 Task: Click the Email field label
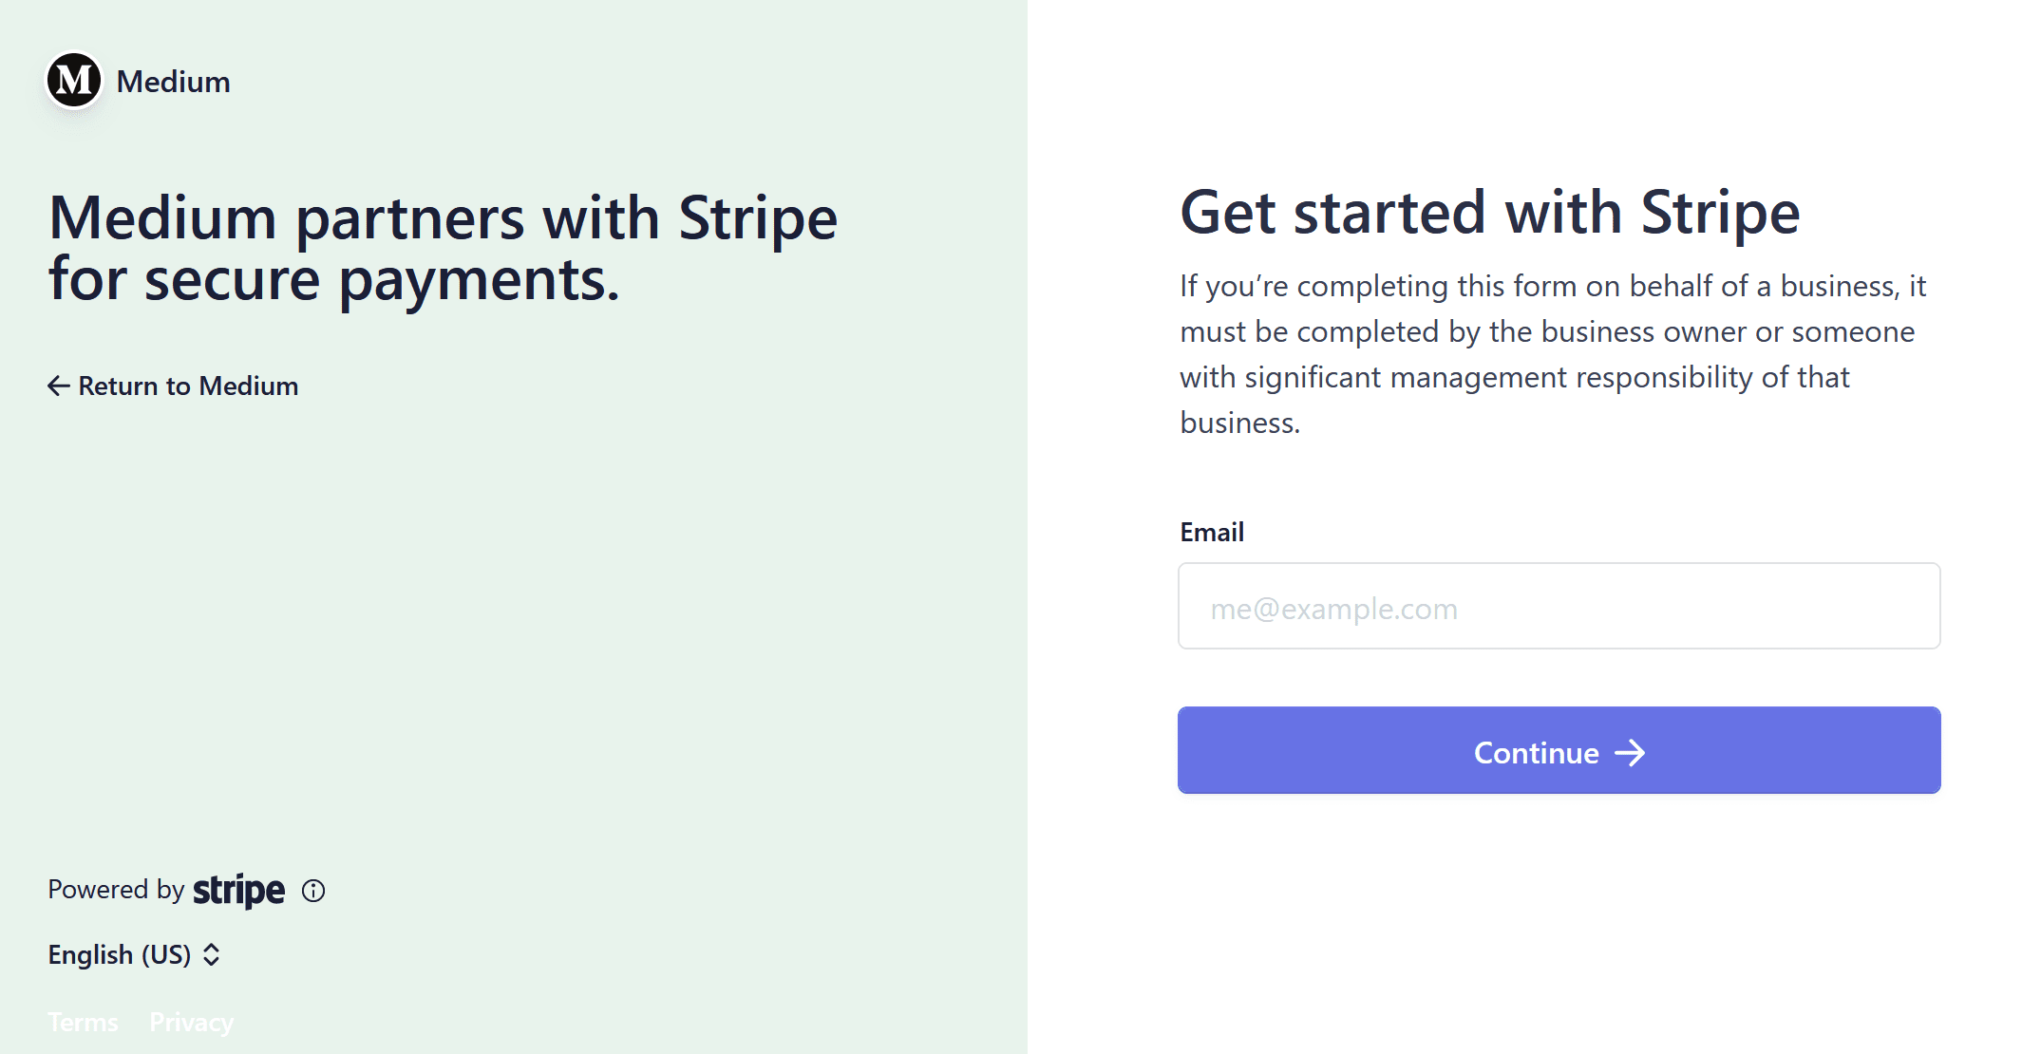(x=1212, y=532)
